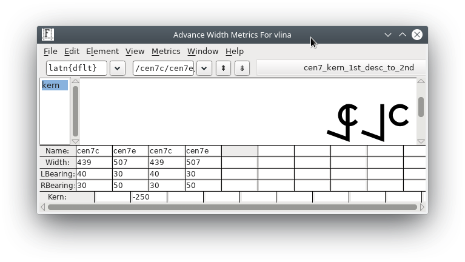This screenshot has height=262, width=465.
Task: Click the RBearing: row label
Action: click(x=58, y=186)
